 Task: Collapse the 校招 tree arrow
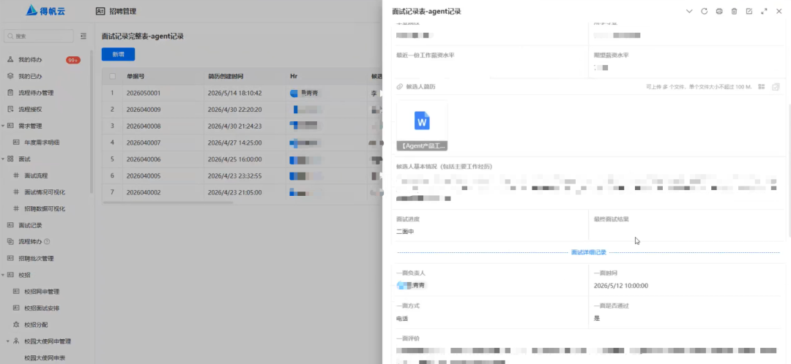tap(2, 275)
